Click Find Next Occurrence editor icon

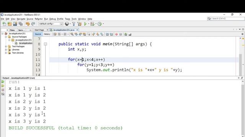80,34
